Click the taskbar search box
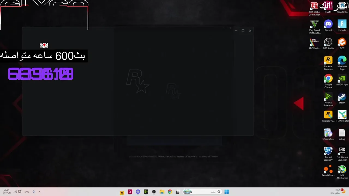The width and height of the screenshot is (349, 196). pyautogui.click(x=202, y=192)
